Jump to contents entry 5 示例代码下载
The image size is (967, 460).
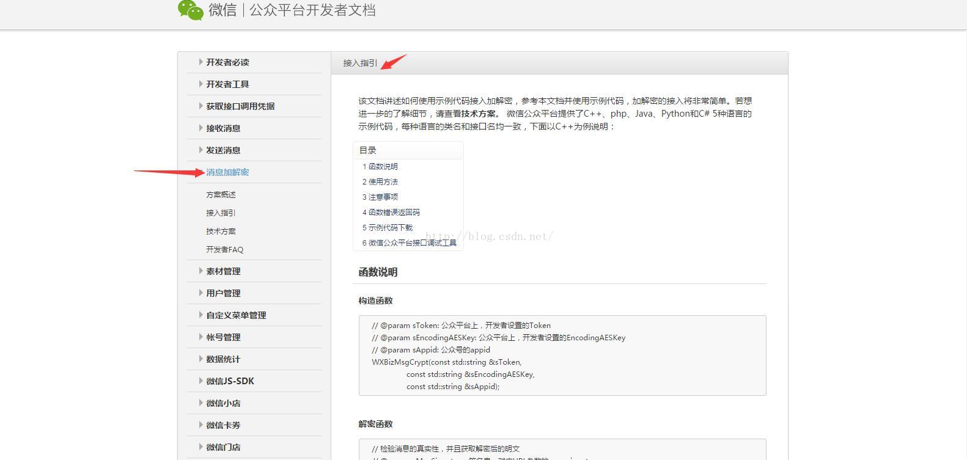(387, 228)
